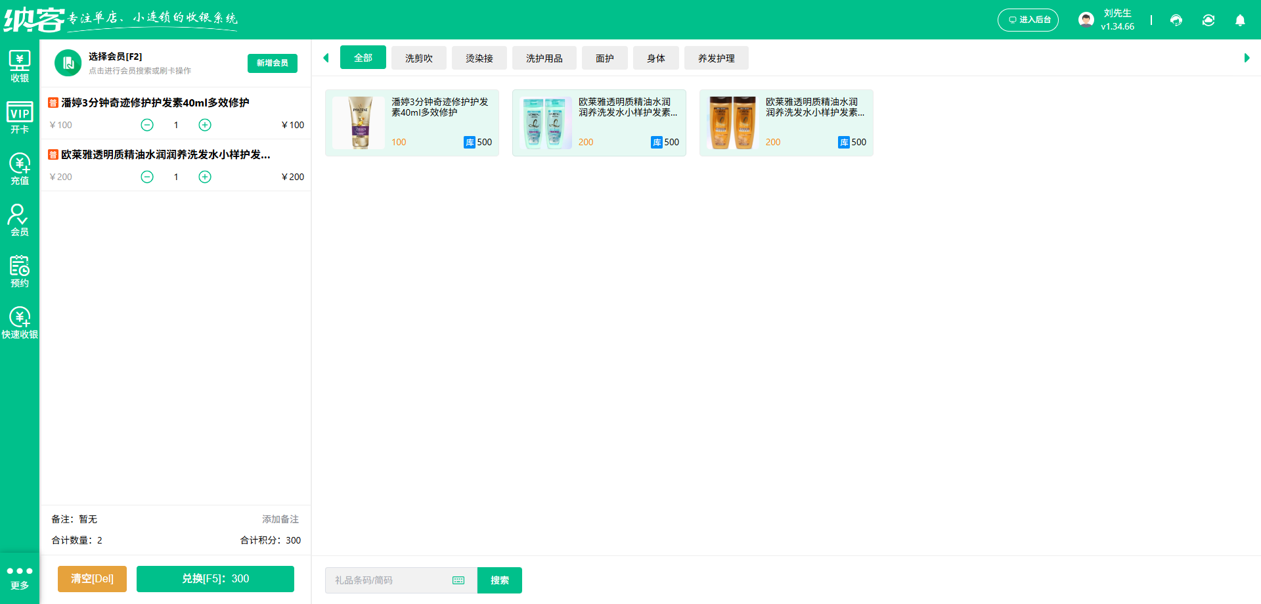This screenshot has height=604, width=1261.
Task: Open the 收银 cashier sidebar icon
Action: [20, 66]
